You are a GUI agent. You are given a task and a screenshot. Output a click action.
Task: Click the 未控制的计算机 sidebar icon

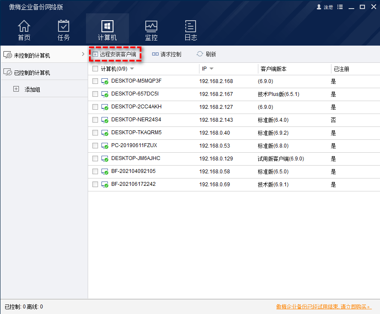(x=7, y=55)
